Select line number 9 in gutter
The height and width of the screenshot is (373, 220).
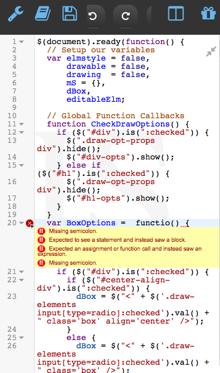[x=14, y=108]
